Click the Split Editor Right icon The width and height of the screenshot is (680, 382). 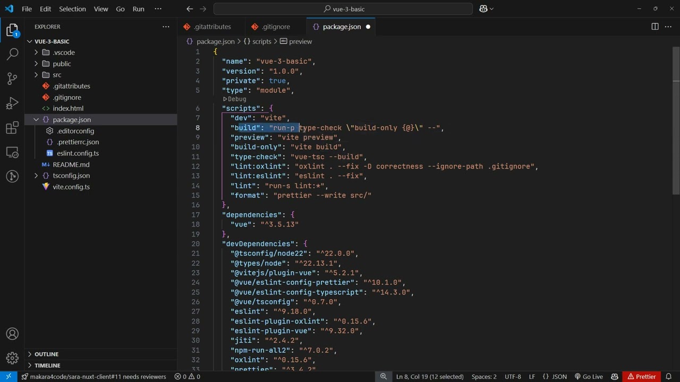(655, 27)
